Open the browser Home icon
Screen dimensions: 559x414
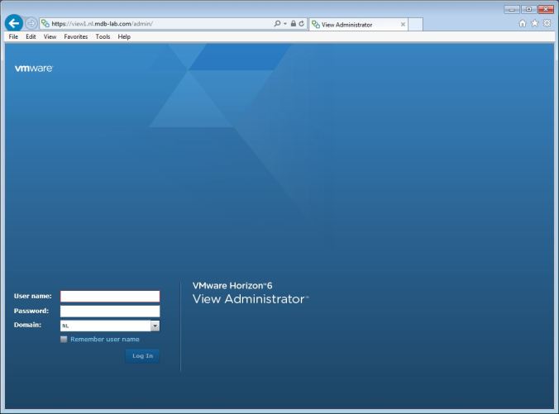click(x=523, y=24)
